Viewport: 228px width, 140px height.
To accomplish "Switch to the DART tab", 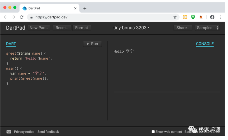I will click(11, 44).
